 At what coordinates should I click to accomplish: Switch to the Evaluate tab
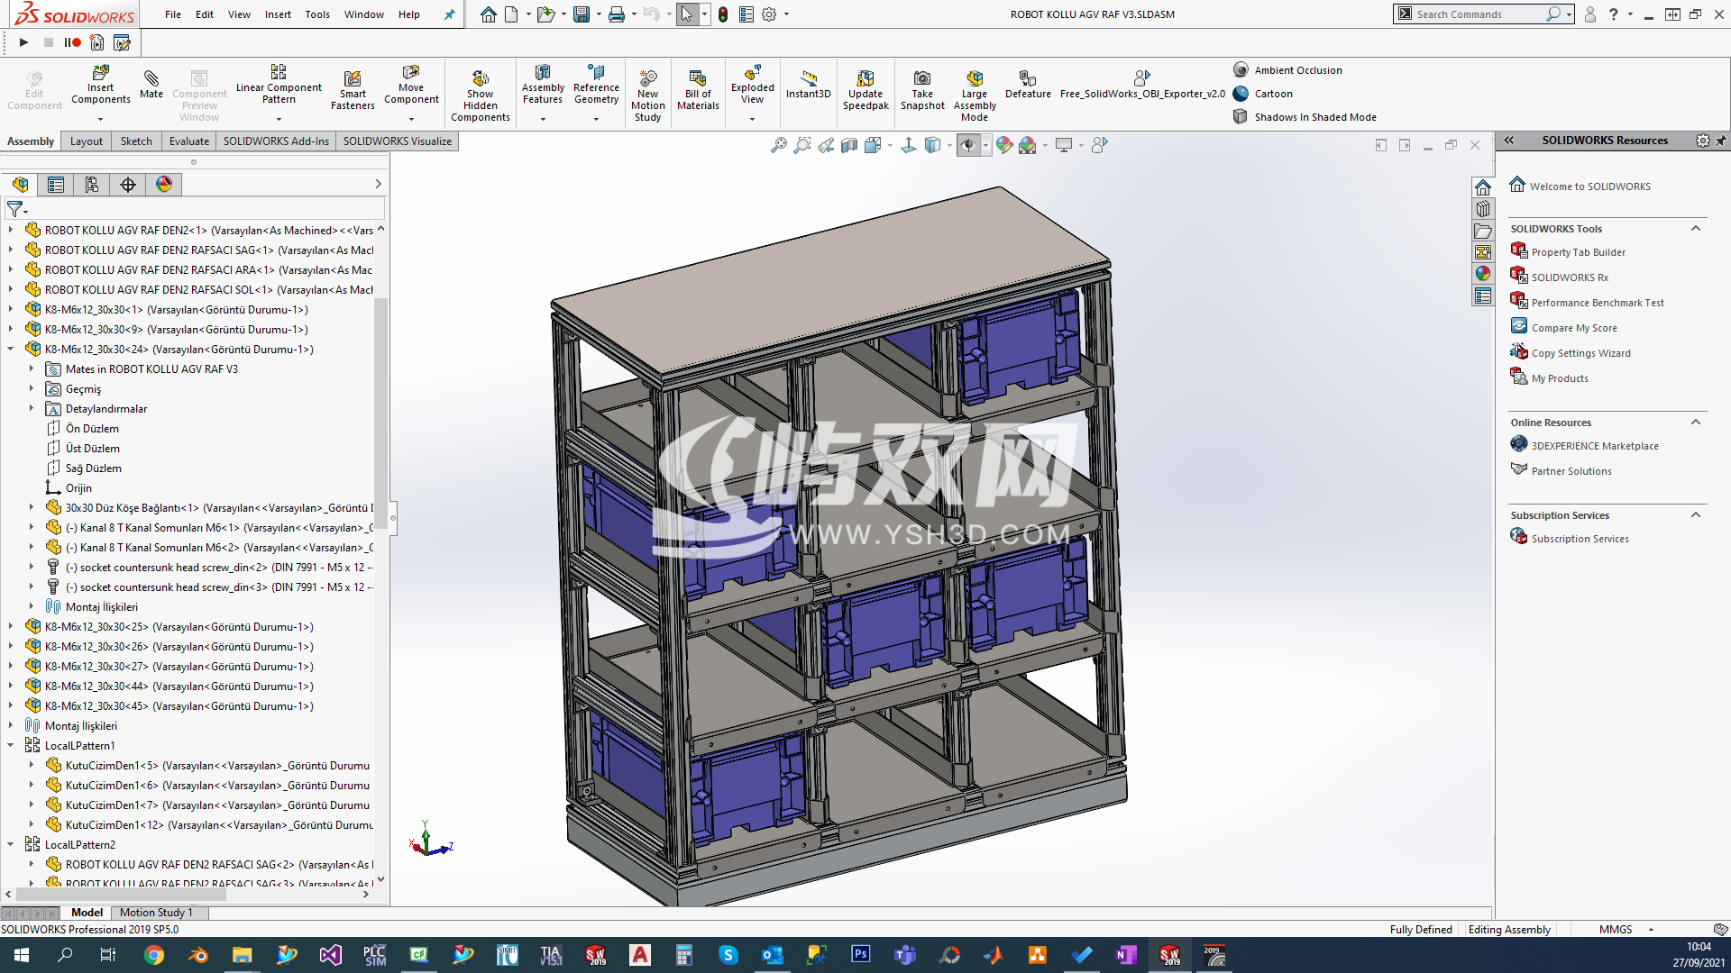[x=188, y=141]
